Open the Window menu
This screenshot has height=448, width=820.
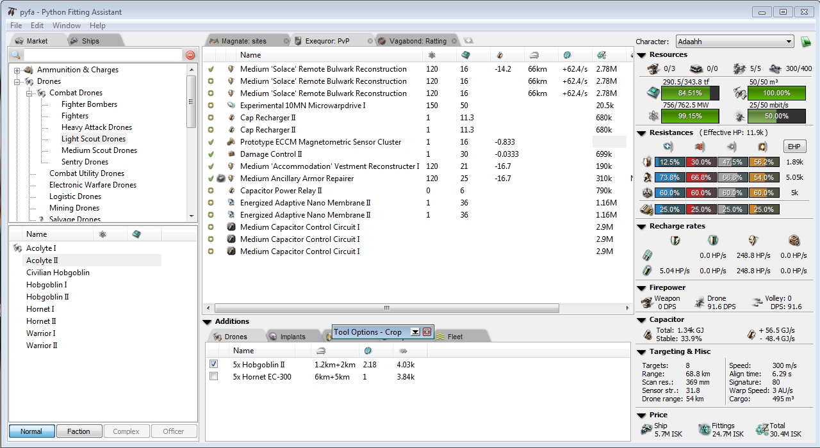click(x=67, y=26)
